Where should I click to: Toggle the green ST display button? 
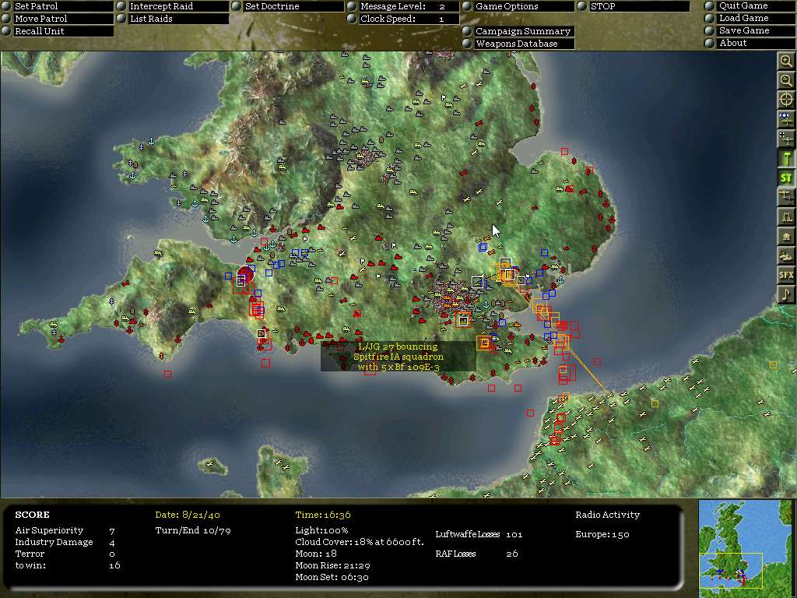786,178
